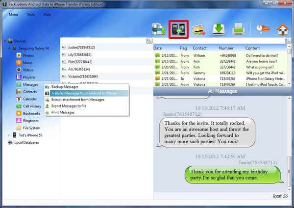The image size is (294, 208).
Task: Click the gray 'Thanks for the invite' bubble
Action: pos(205,132)
